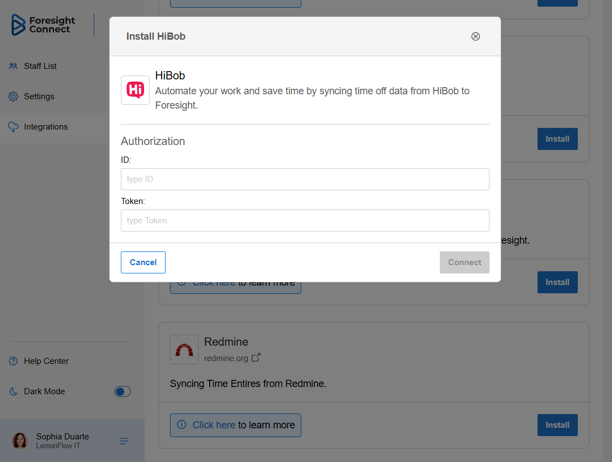Click the info icon in Redmine's learn more box
The image size is (612, 462).
[x=182, y=425]
